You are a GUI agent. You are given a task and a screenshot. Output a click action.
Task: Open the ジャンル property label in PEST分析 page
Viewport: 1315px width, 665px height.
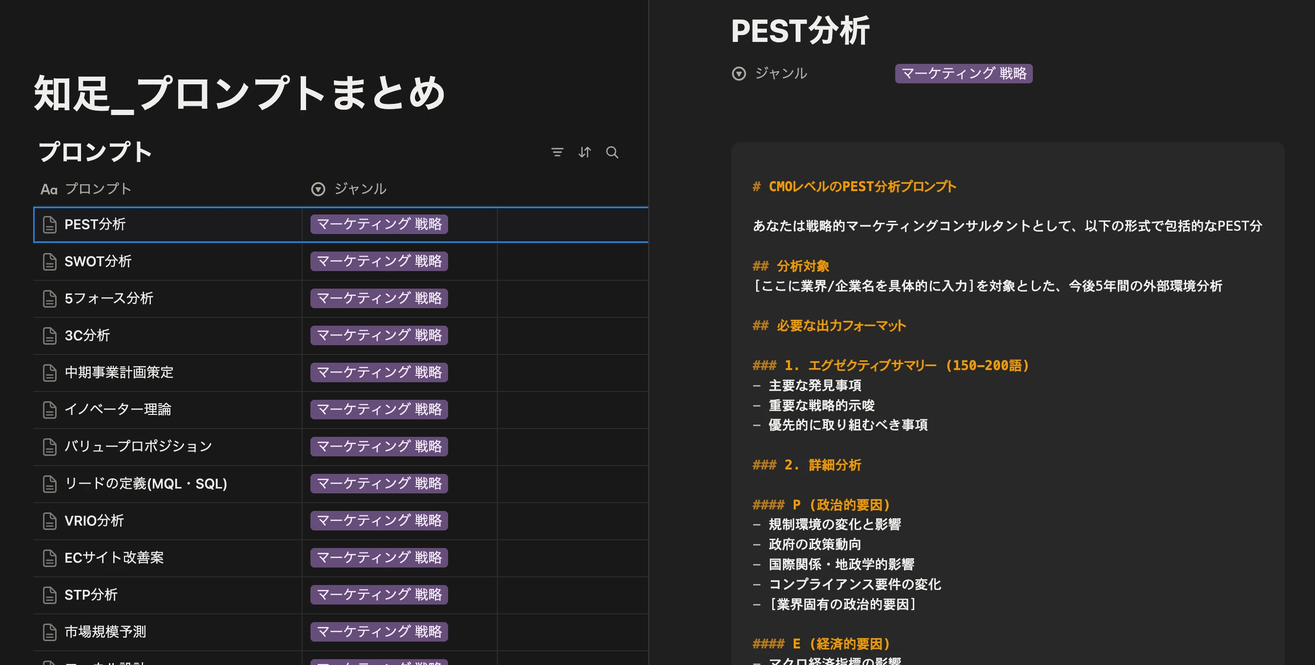(781, 74)
